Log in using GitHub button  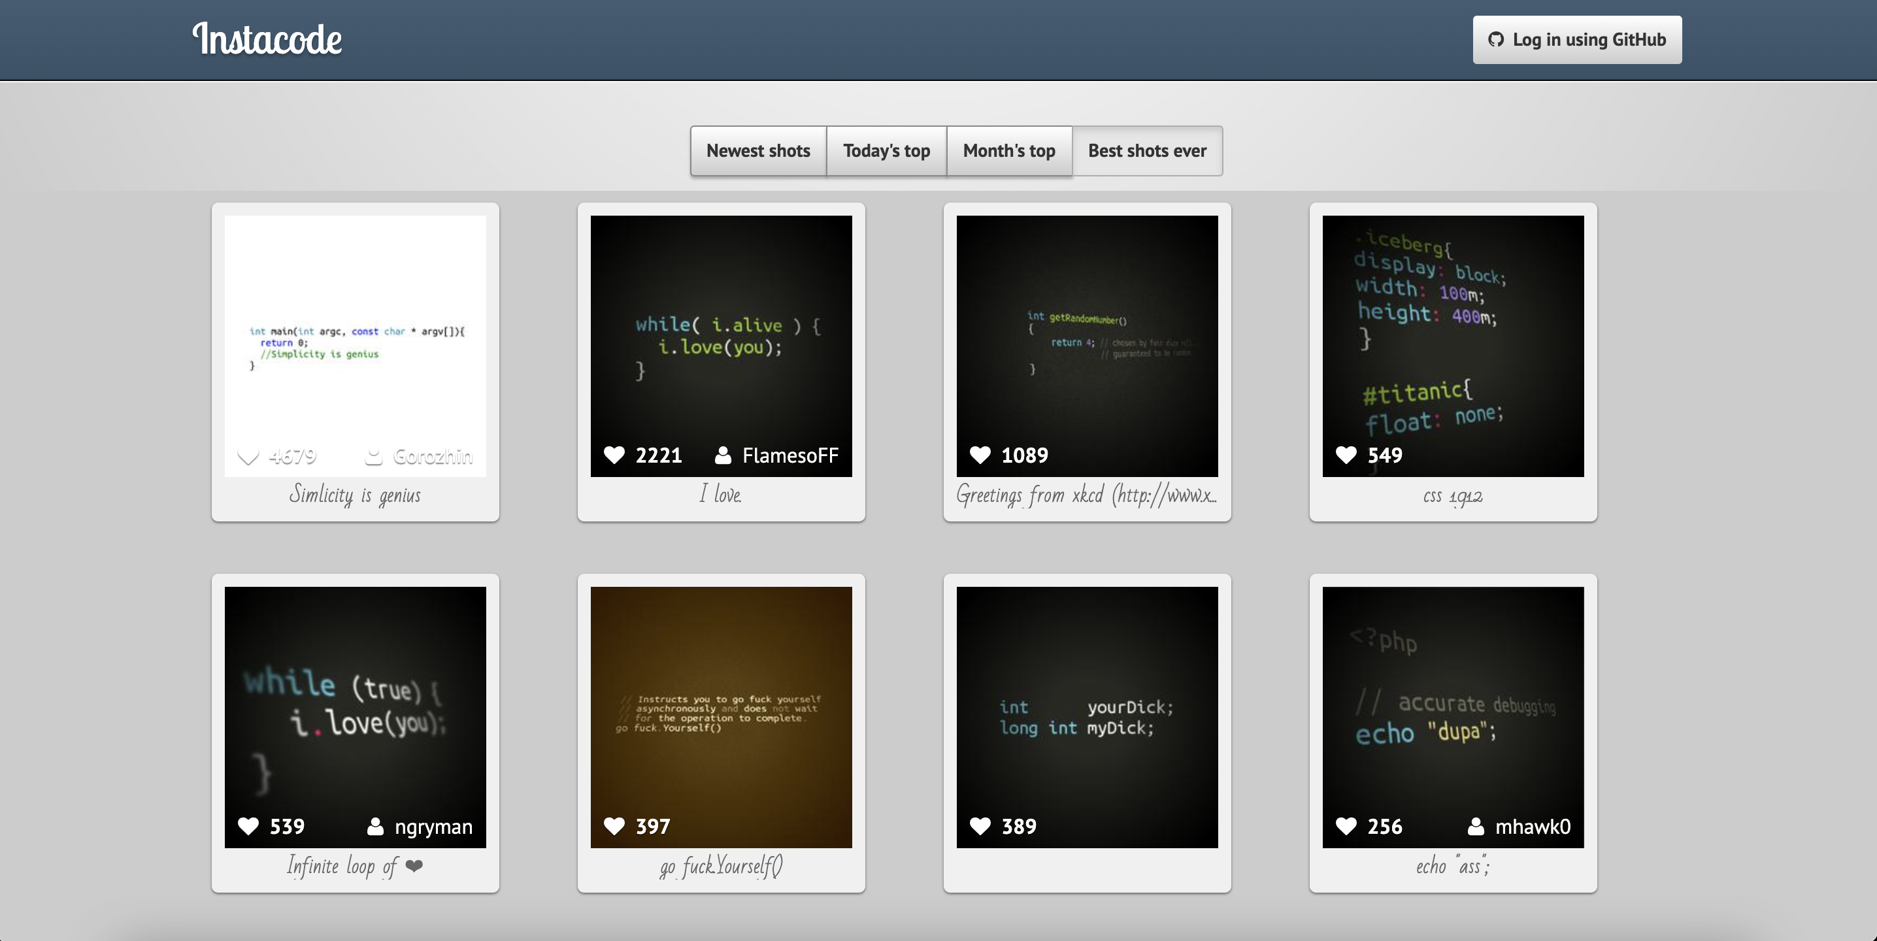pyautogui.click(x=1577, y=40)
